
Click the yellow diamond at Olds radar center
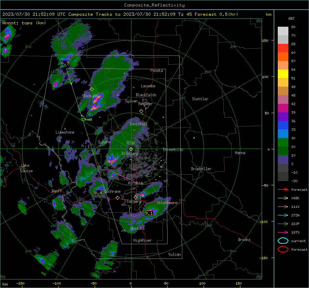pos(131,149)
